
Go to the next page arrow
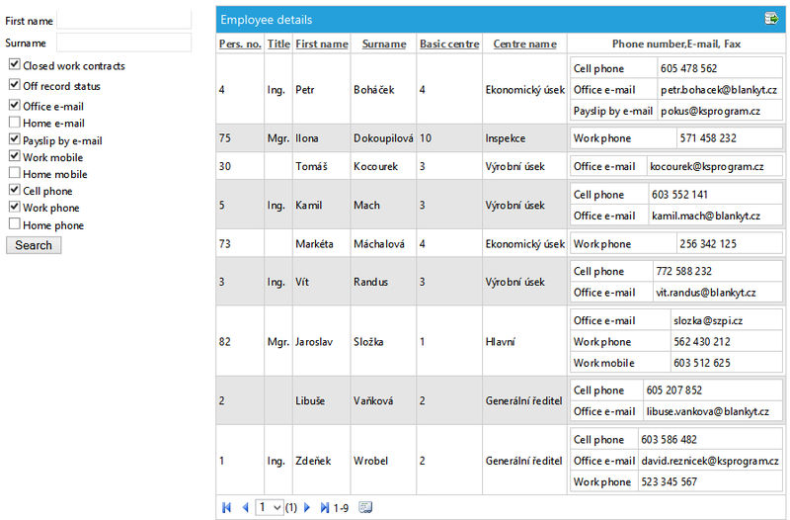(x=307, y=507)
